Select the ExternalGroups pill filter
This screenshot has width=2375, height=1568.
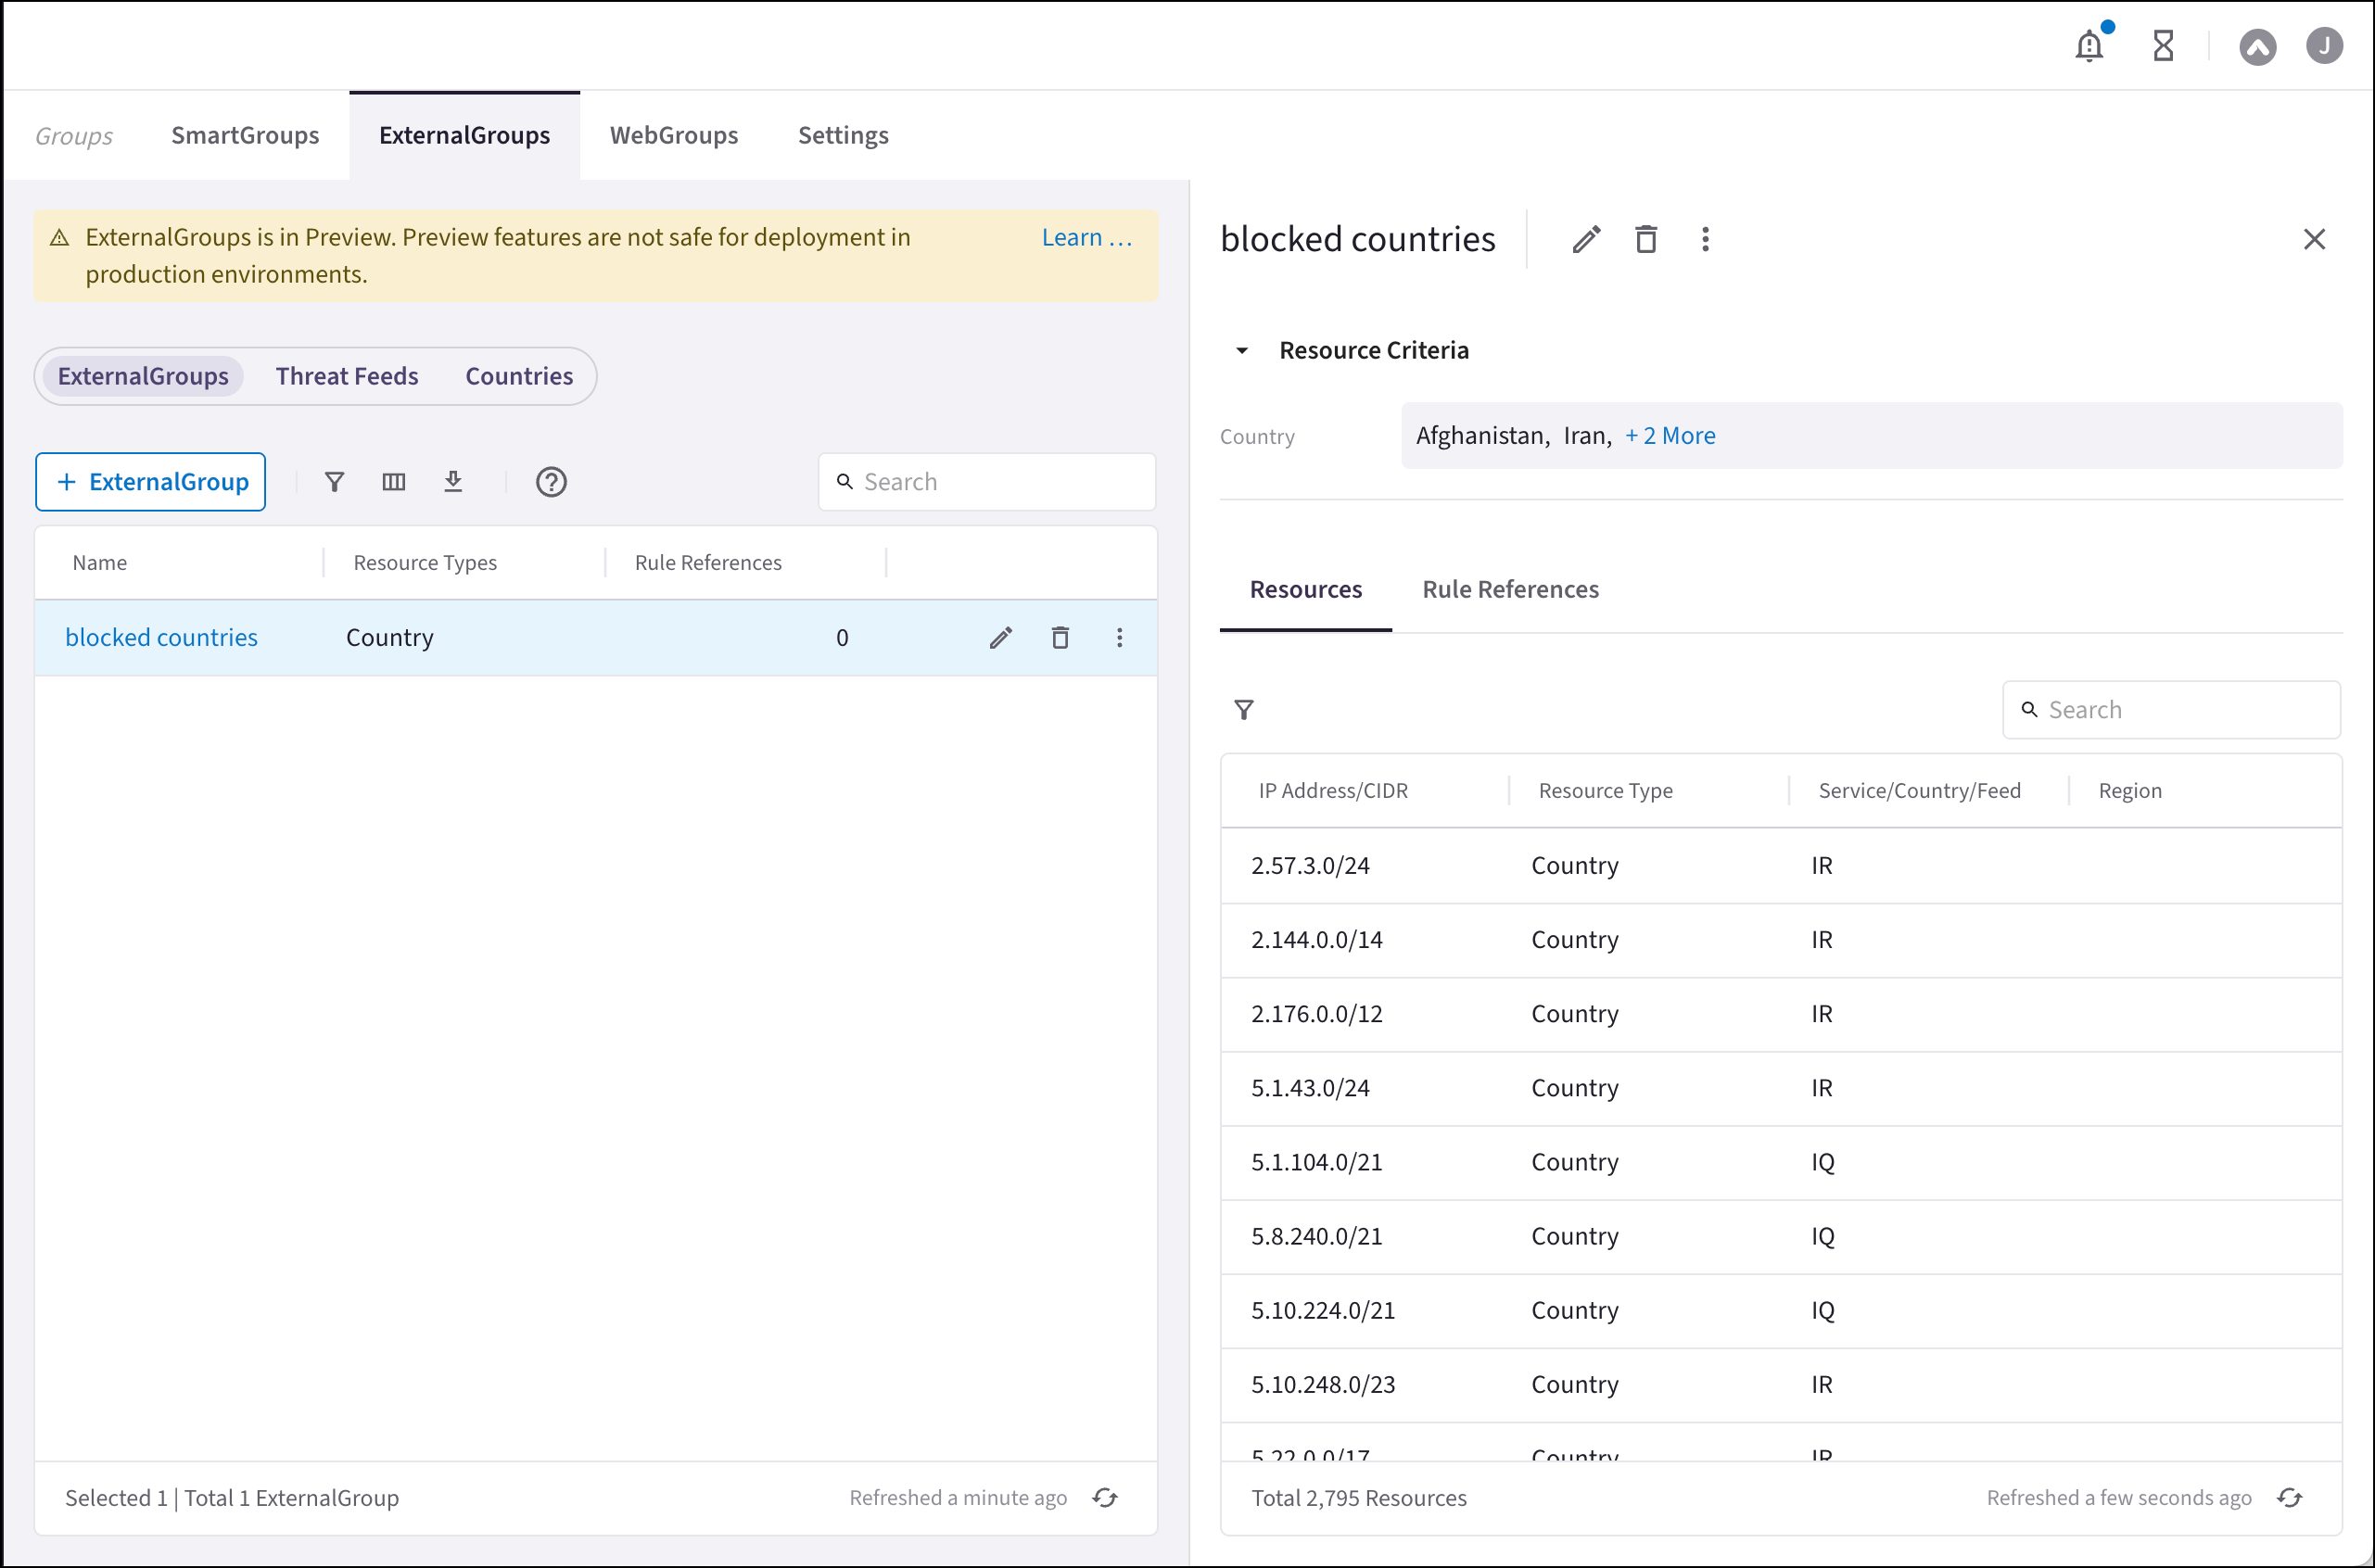pyautogui.click(x=143, y=377)
